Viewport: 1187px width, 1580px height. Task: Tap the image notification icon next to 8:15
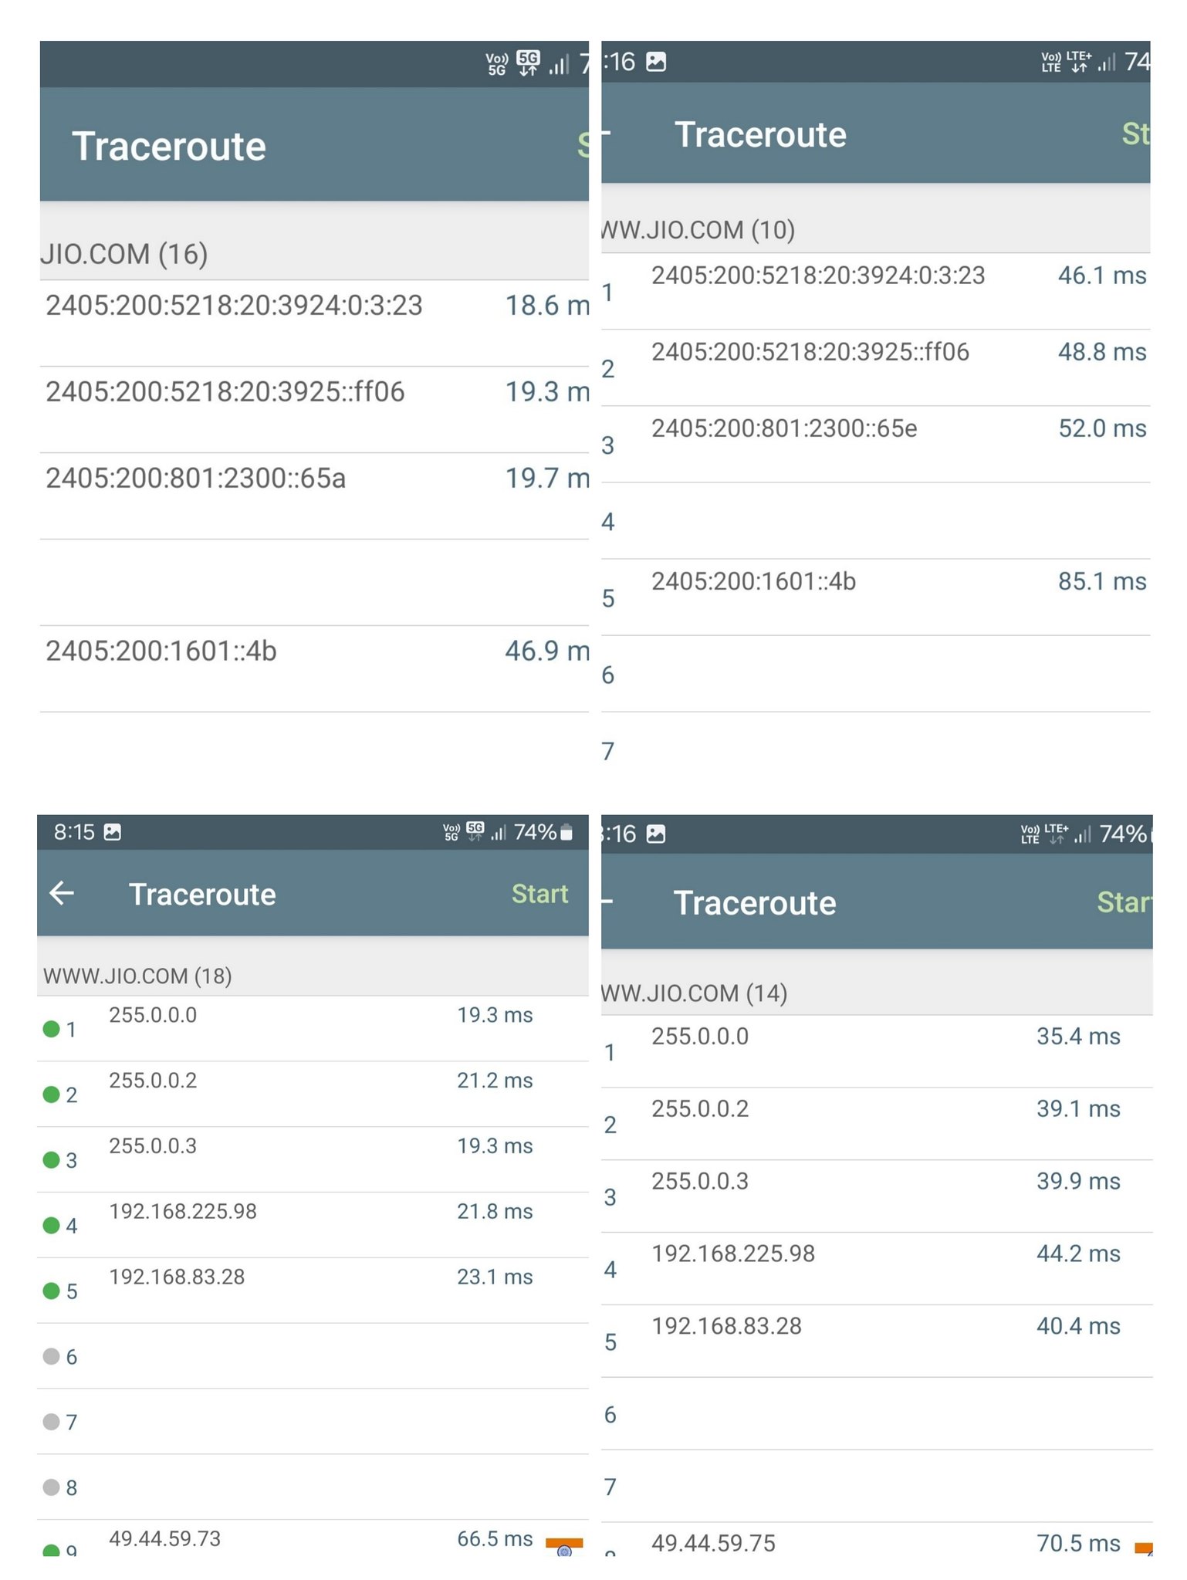pos(112,832)
